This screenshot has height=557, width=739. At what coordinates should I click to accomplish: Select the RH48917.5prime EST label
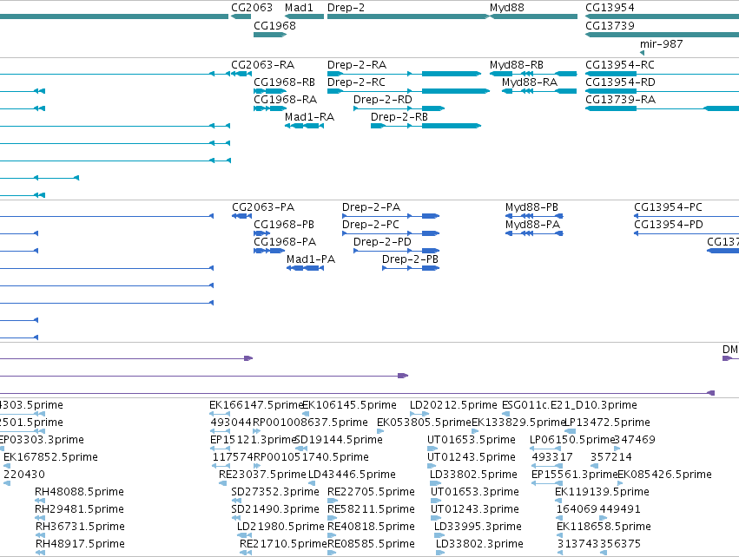[80, 545]
